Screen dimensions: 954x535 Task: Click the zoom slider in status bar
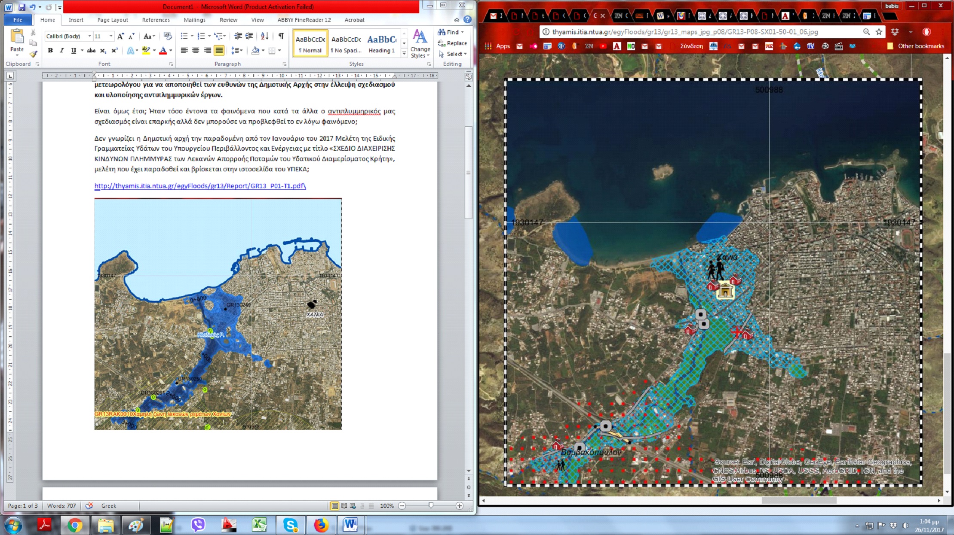click(431, 506)
